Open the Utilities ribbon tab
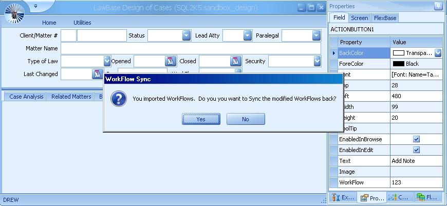 click(x=82, y=23)
